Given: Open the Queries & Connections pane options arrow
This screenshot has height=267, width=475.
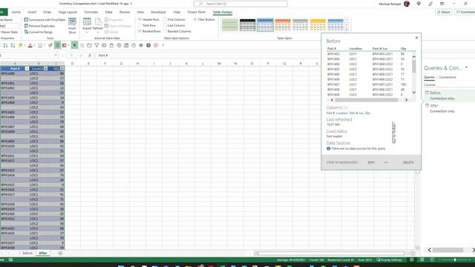Looking at the screenshot, I should coord(467,67).
